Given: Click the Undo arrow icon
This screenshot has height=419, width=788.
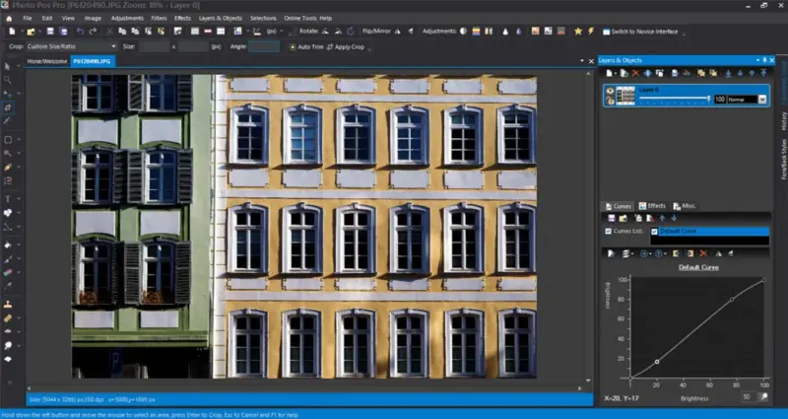Looking at the screenshot, I should click(81, 32).
